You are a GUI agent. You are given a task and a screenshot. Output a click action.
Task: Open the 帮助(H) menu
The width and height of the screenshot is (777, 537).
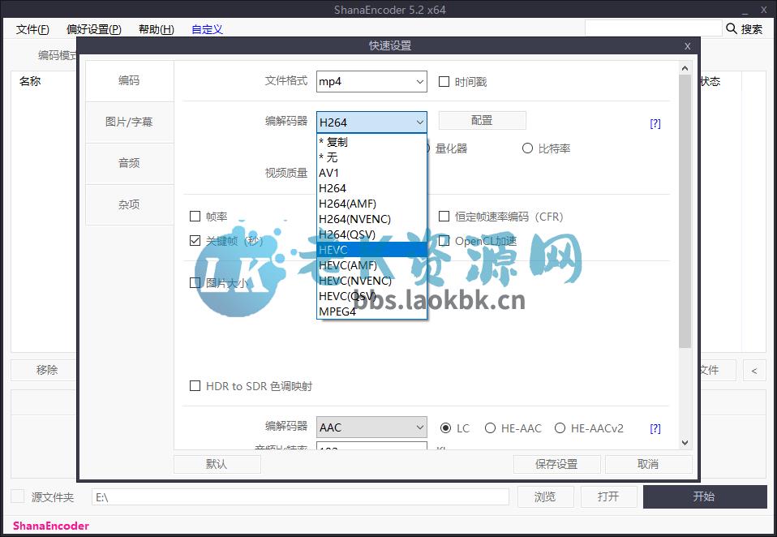coord(157,29)
